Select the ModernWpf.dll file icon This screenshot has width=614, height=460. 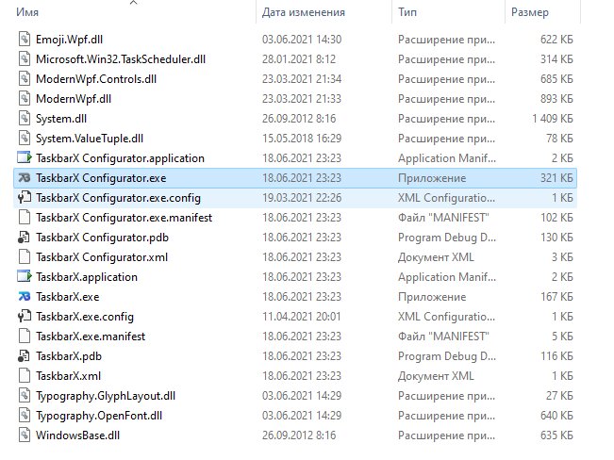pos(25,99)
